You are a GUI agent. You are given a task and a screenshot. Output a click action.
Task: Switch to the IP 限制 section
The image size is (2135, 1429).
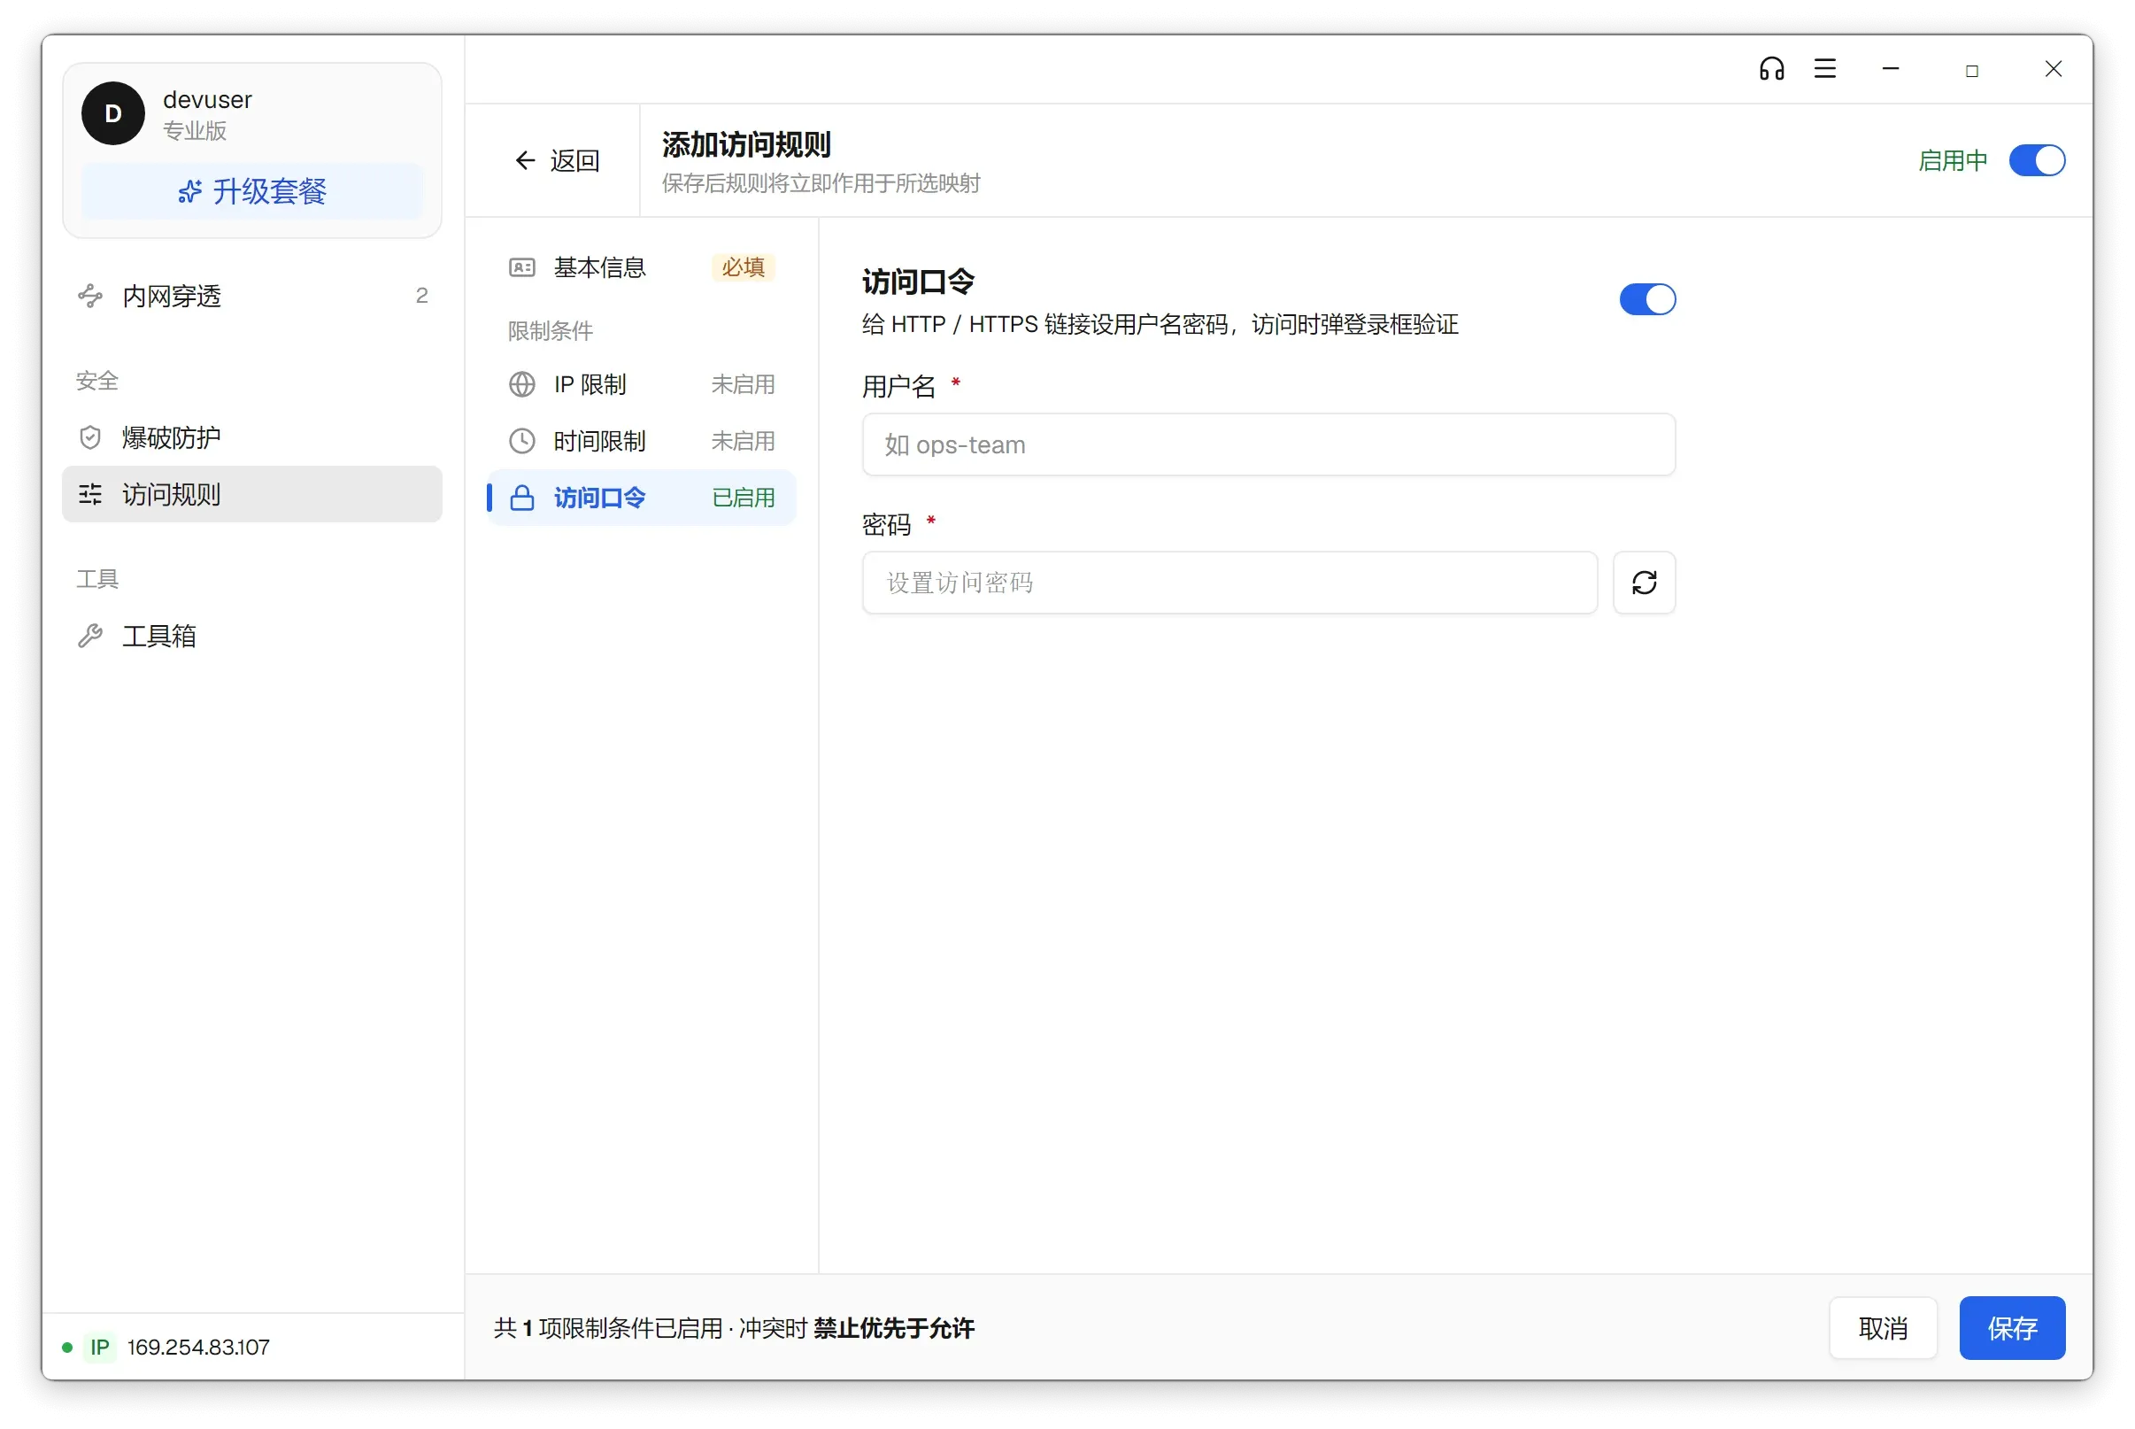click(x=641, y=384)
